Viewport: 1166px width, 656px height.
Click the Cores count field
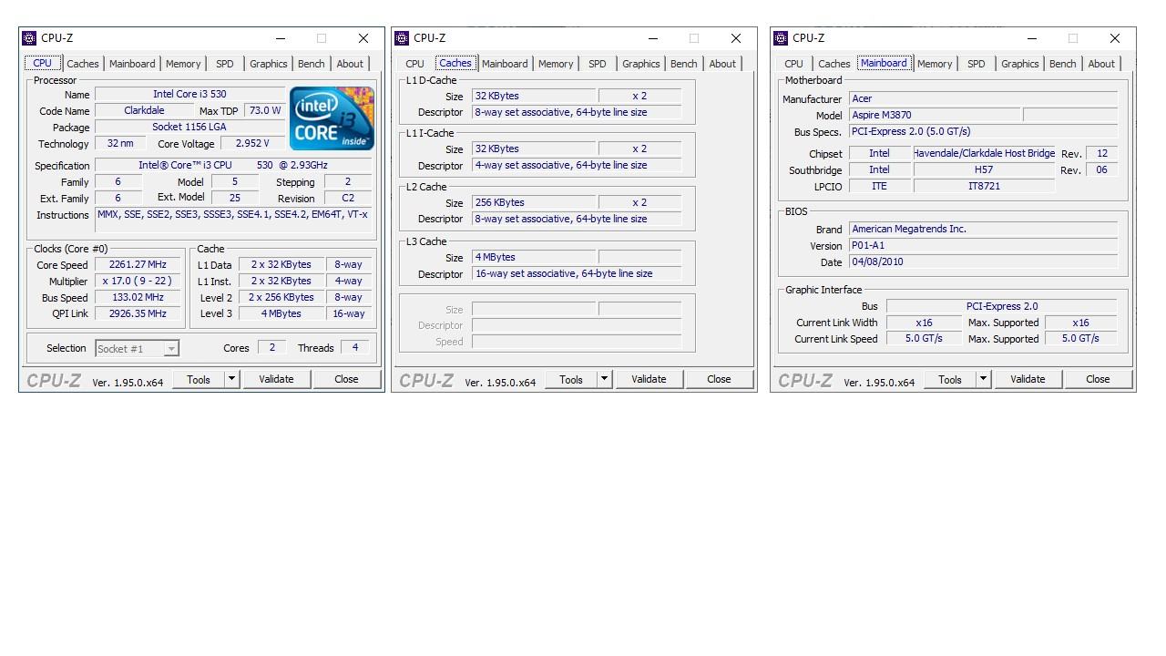coord(271,347)
